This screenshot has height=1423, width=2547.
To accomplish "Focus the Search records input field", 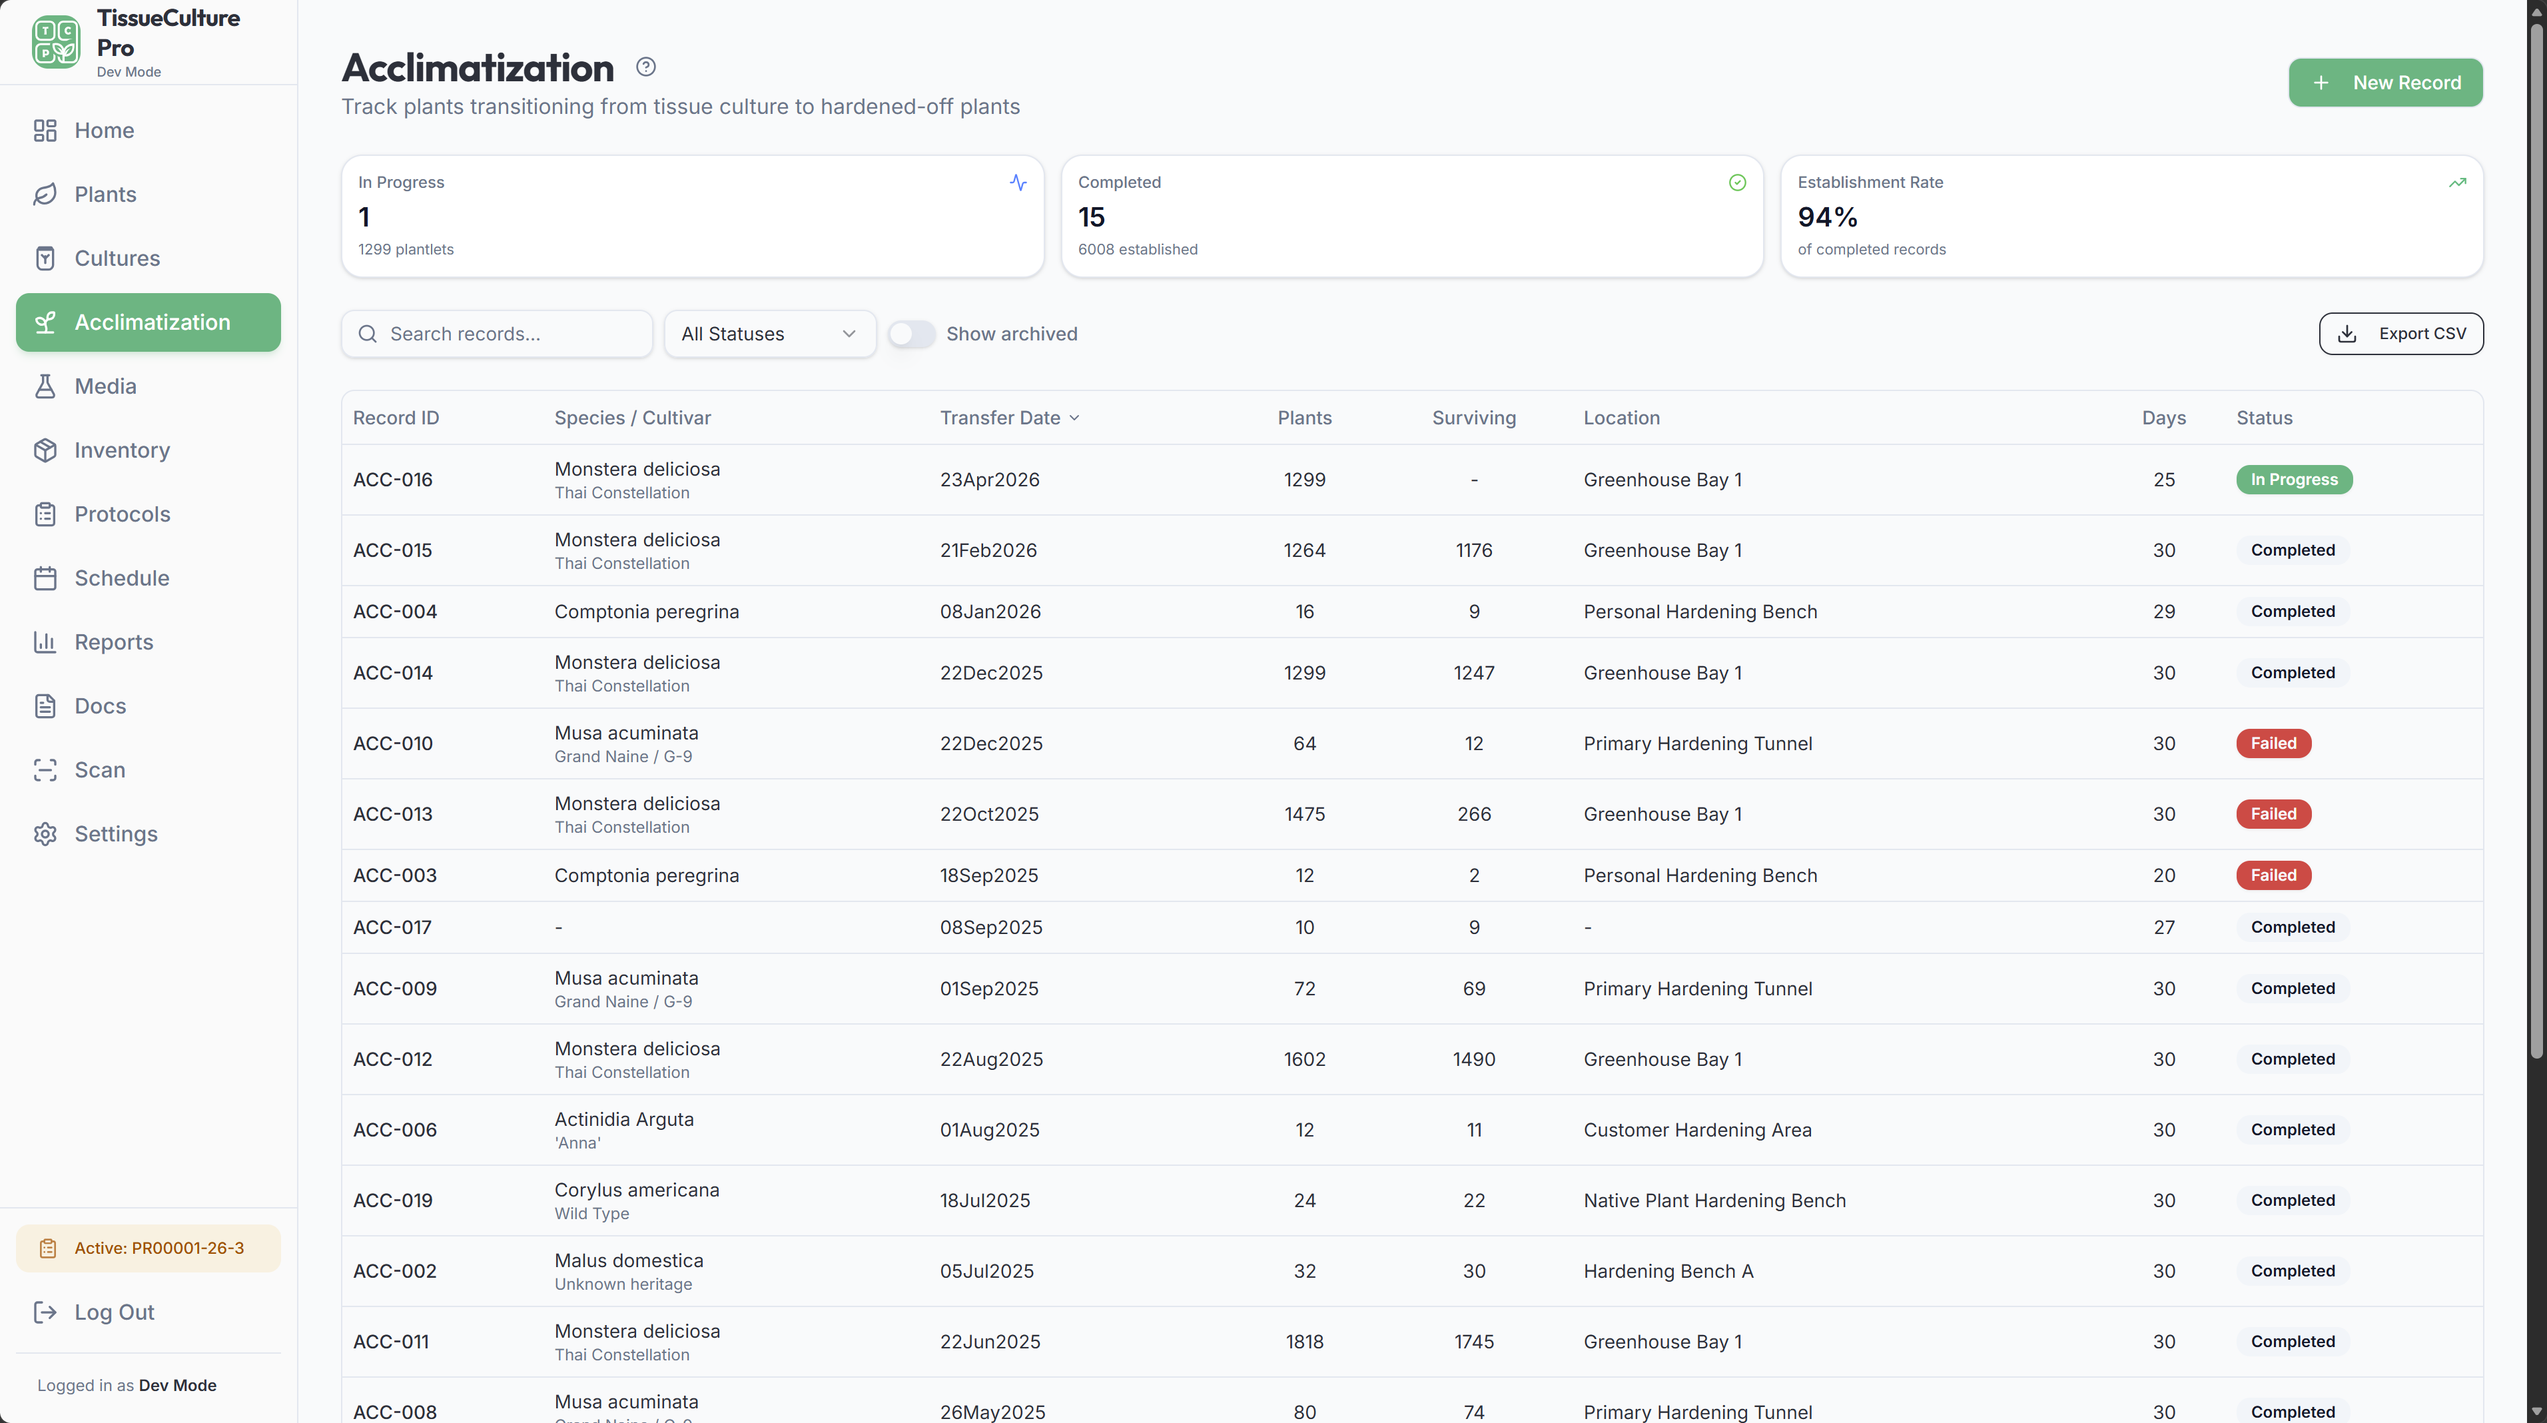I will [498, 334].
